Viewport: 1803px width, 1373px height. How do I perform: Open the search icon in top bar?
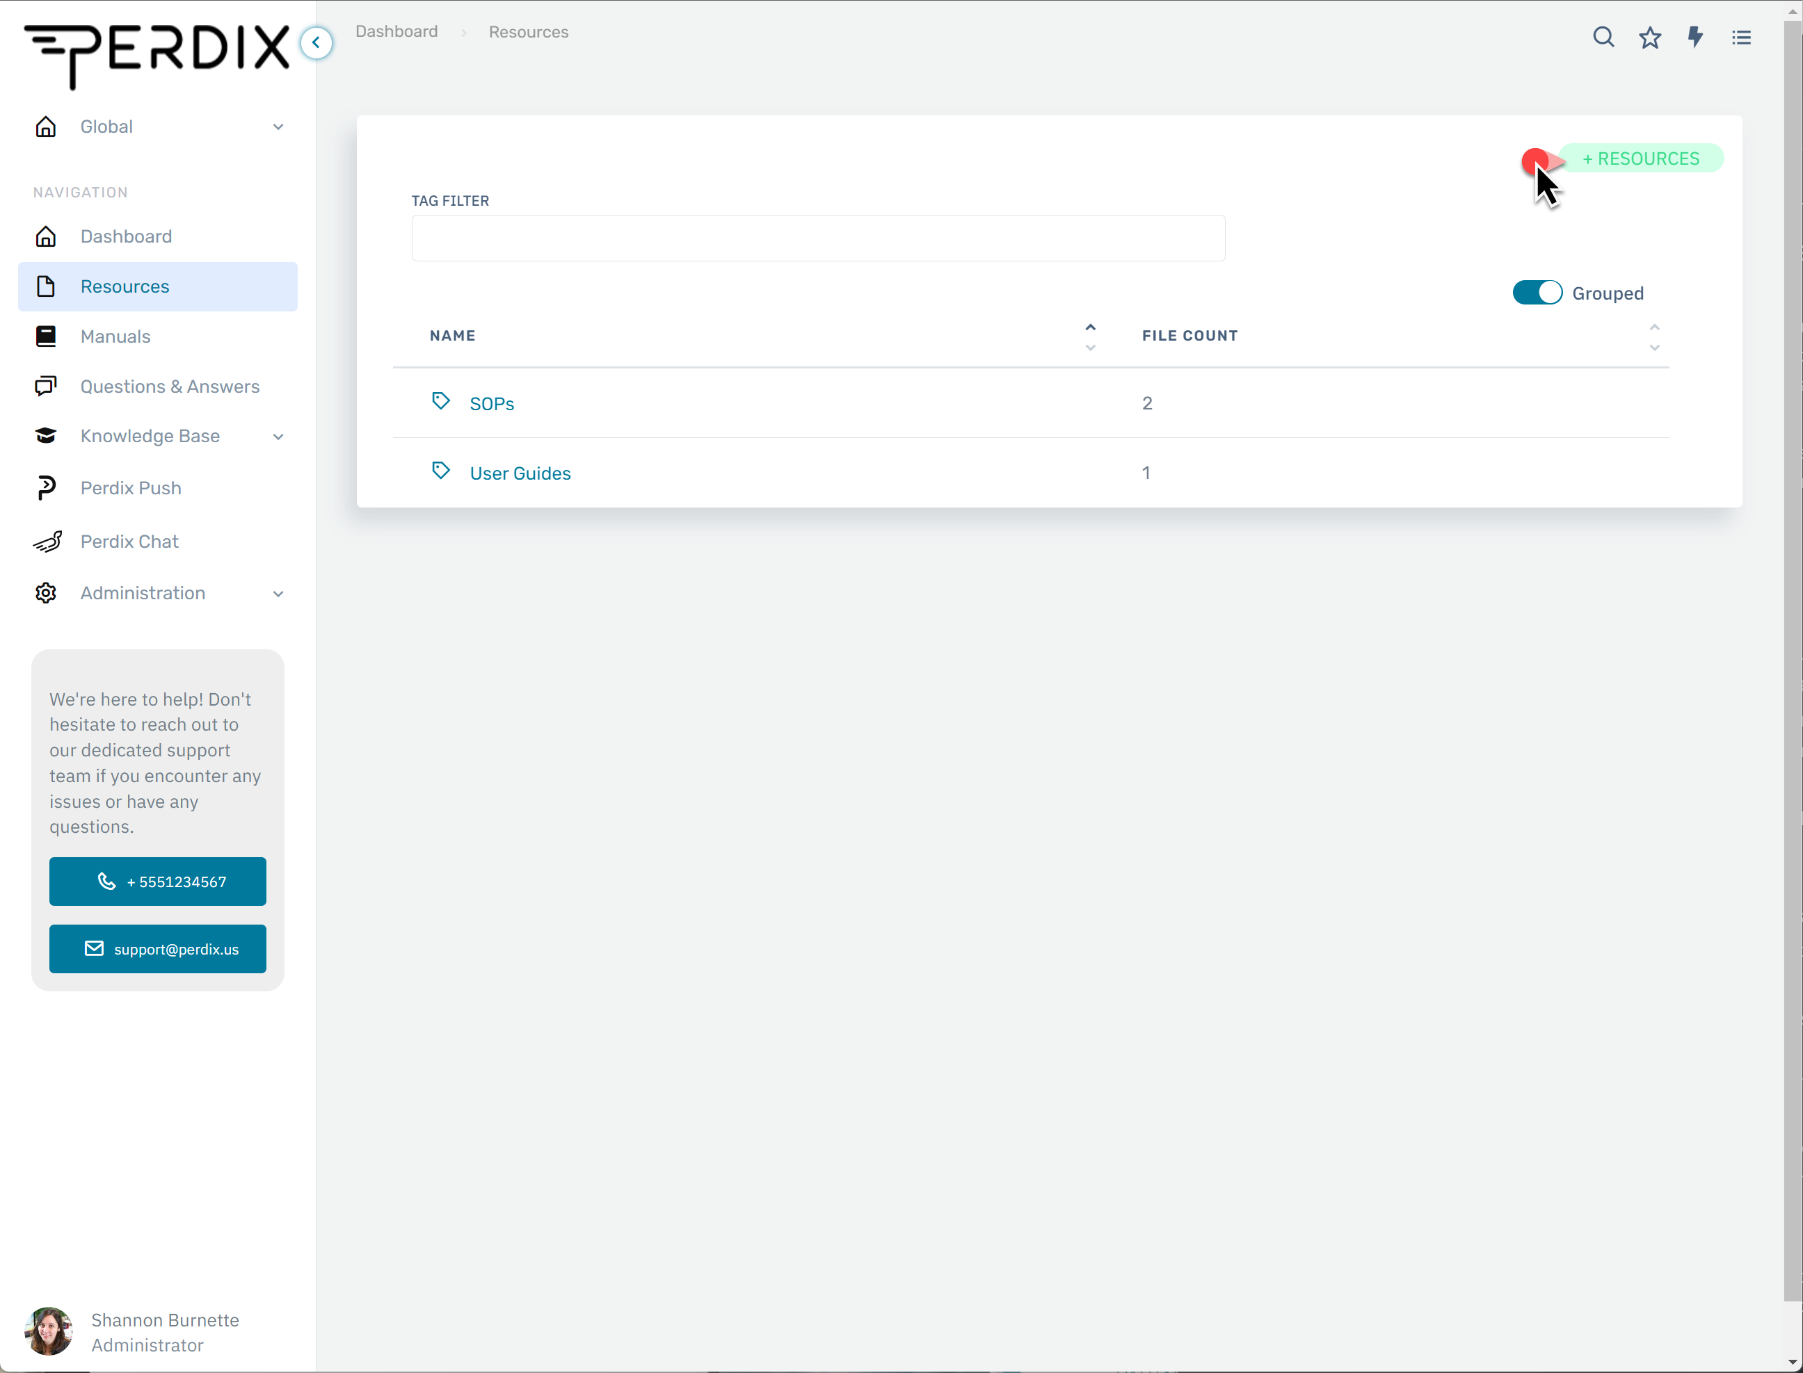tap(1603, 38)
